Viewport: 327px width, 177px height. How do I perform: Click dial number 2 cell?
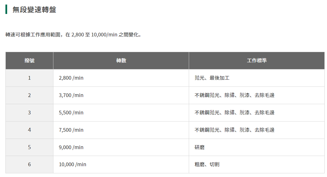pyautogui.click(x=29, y=95)
